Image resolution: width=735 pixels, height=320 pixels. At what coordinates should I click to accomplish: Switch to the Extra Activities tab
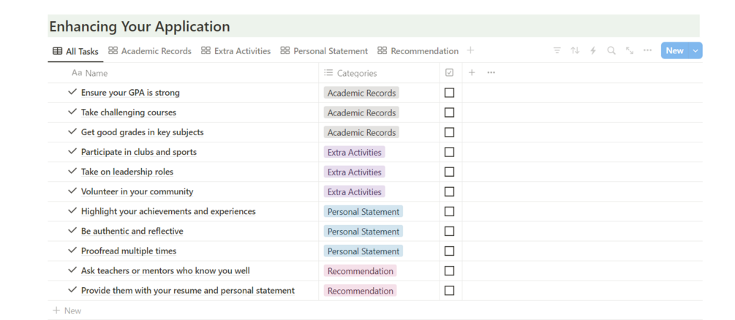[x=235, y=51]
